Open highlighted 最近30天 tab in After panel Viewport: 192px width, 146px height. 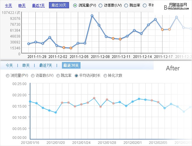click(x=71, y=65)
